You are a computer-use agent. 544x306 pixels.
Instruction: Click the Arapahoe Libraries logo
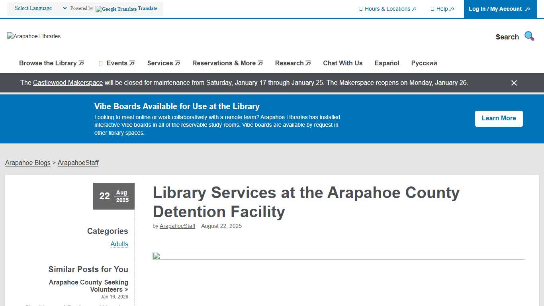tap(33, 36)
